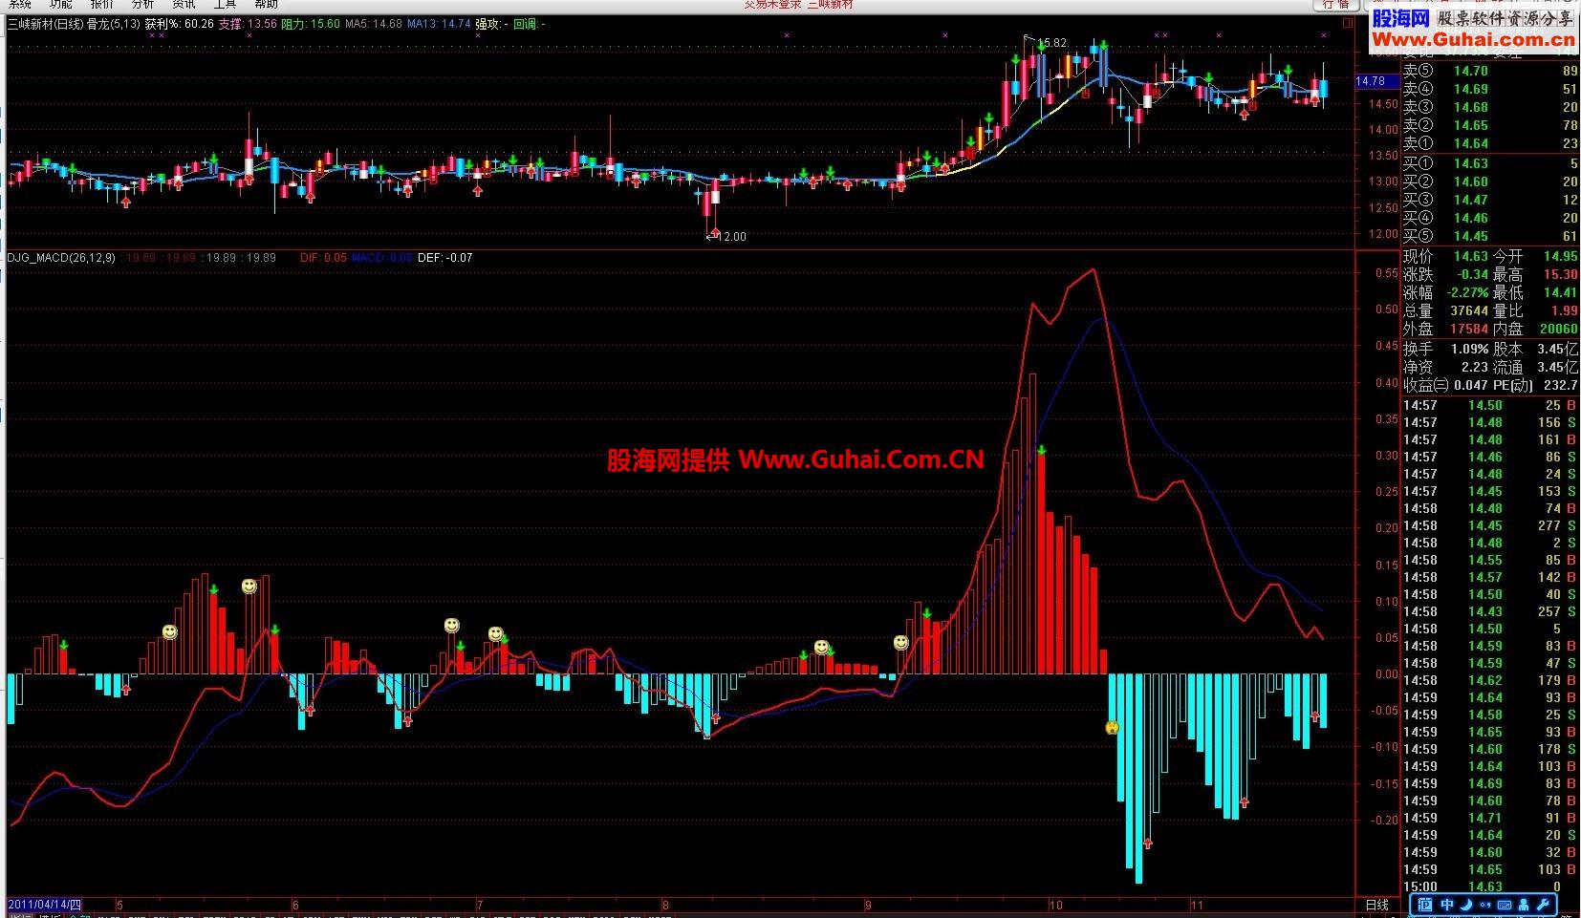Open the 资讯 menu
The width and height of the screenshot is (1581, 918).
tap(184, 4)
